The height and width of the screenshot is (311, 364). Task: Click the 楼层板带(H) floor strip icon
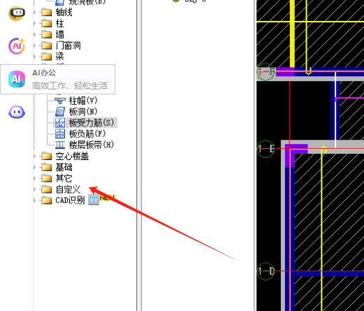[60, 145]
